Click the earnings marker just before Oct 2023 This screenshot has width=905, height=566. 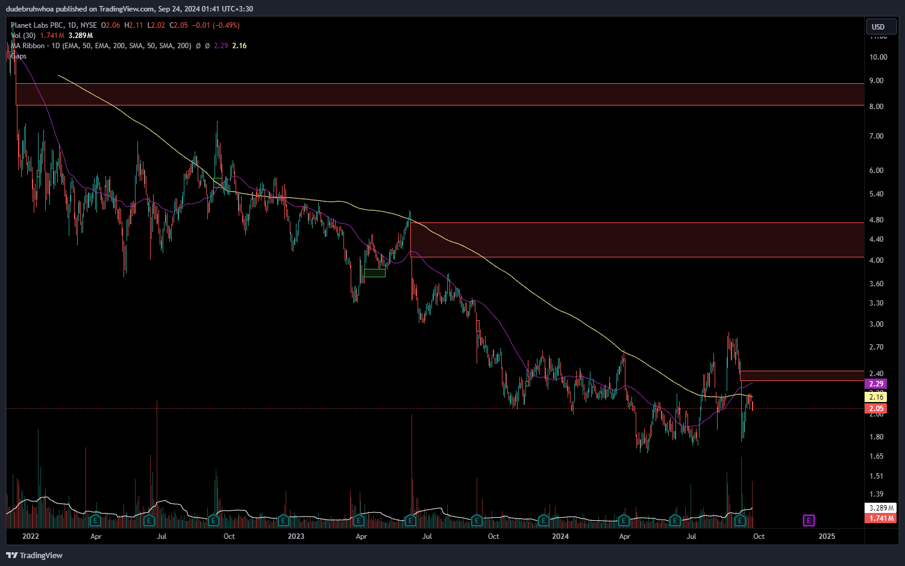(477, 520)
